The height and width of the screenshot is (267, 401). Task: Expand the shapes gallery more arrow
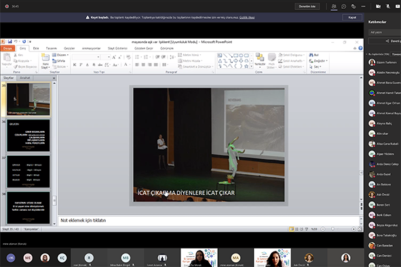[252, 66]
